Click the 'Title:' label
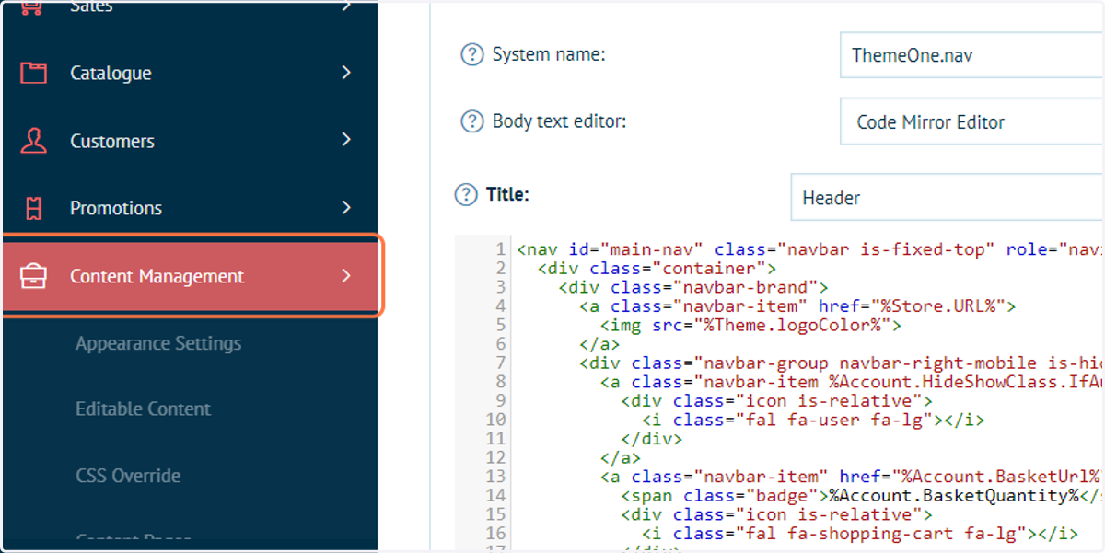 507,195
